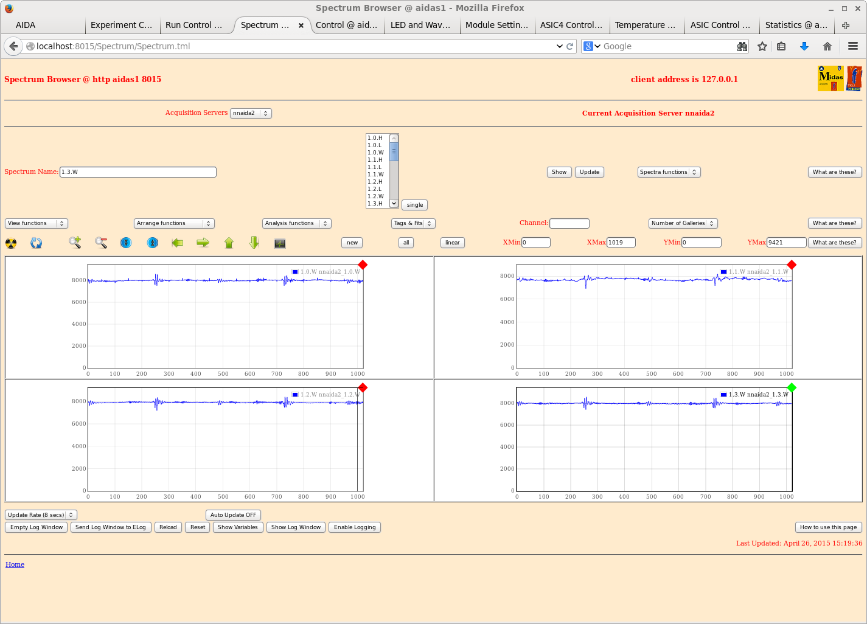This screenshot has width=867, height=624.
Task: Open the Analysis functions dropdown
Action: (x=297, y=223)
